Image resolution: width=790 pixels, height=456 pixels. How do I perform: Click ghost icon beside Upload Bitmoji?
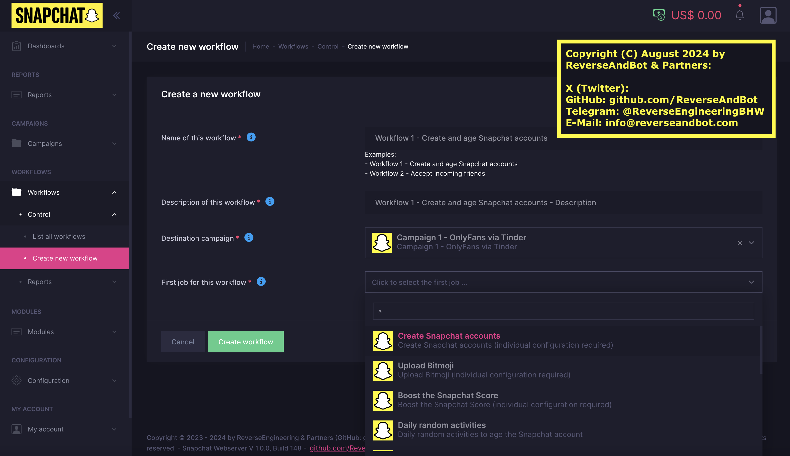coord(383,370)
